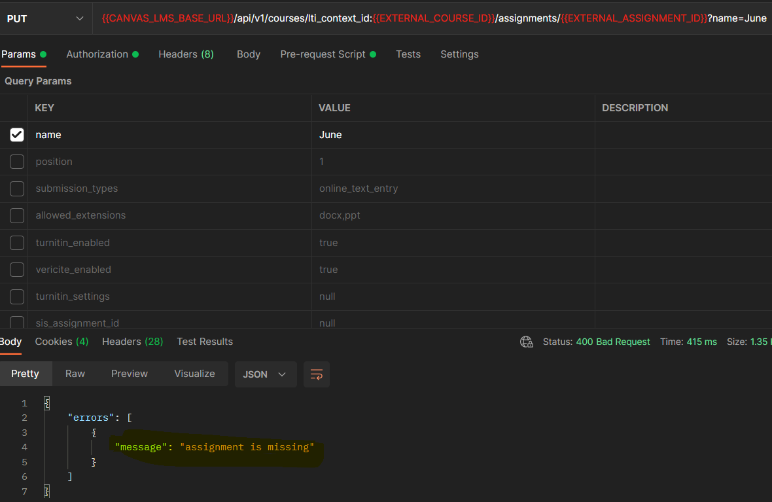This screenshot has width=772, height=502.
Task: Enable the allowed_extensions parameter
Action: 16,215
